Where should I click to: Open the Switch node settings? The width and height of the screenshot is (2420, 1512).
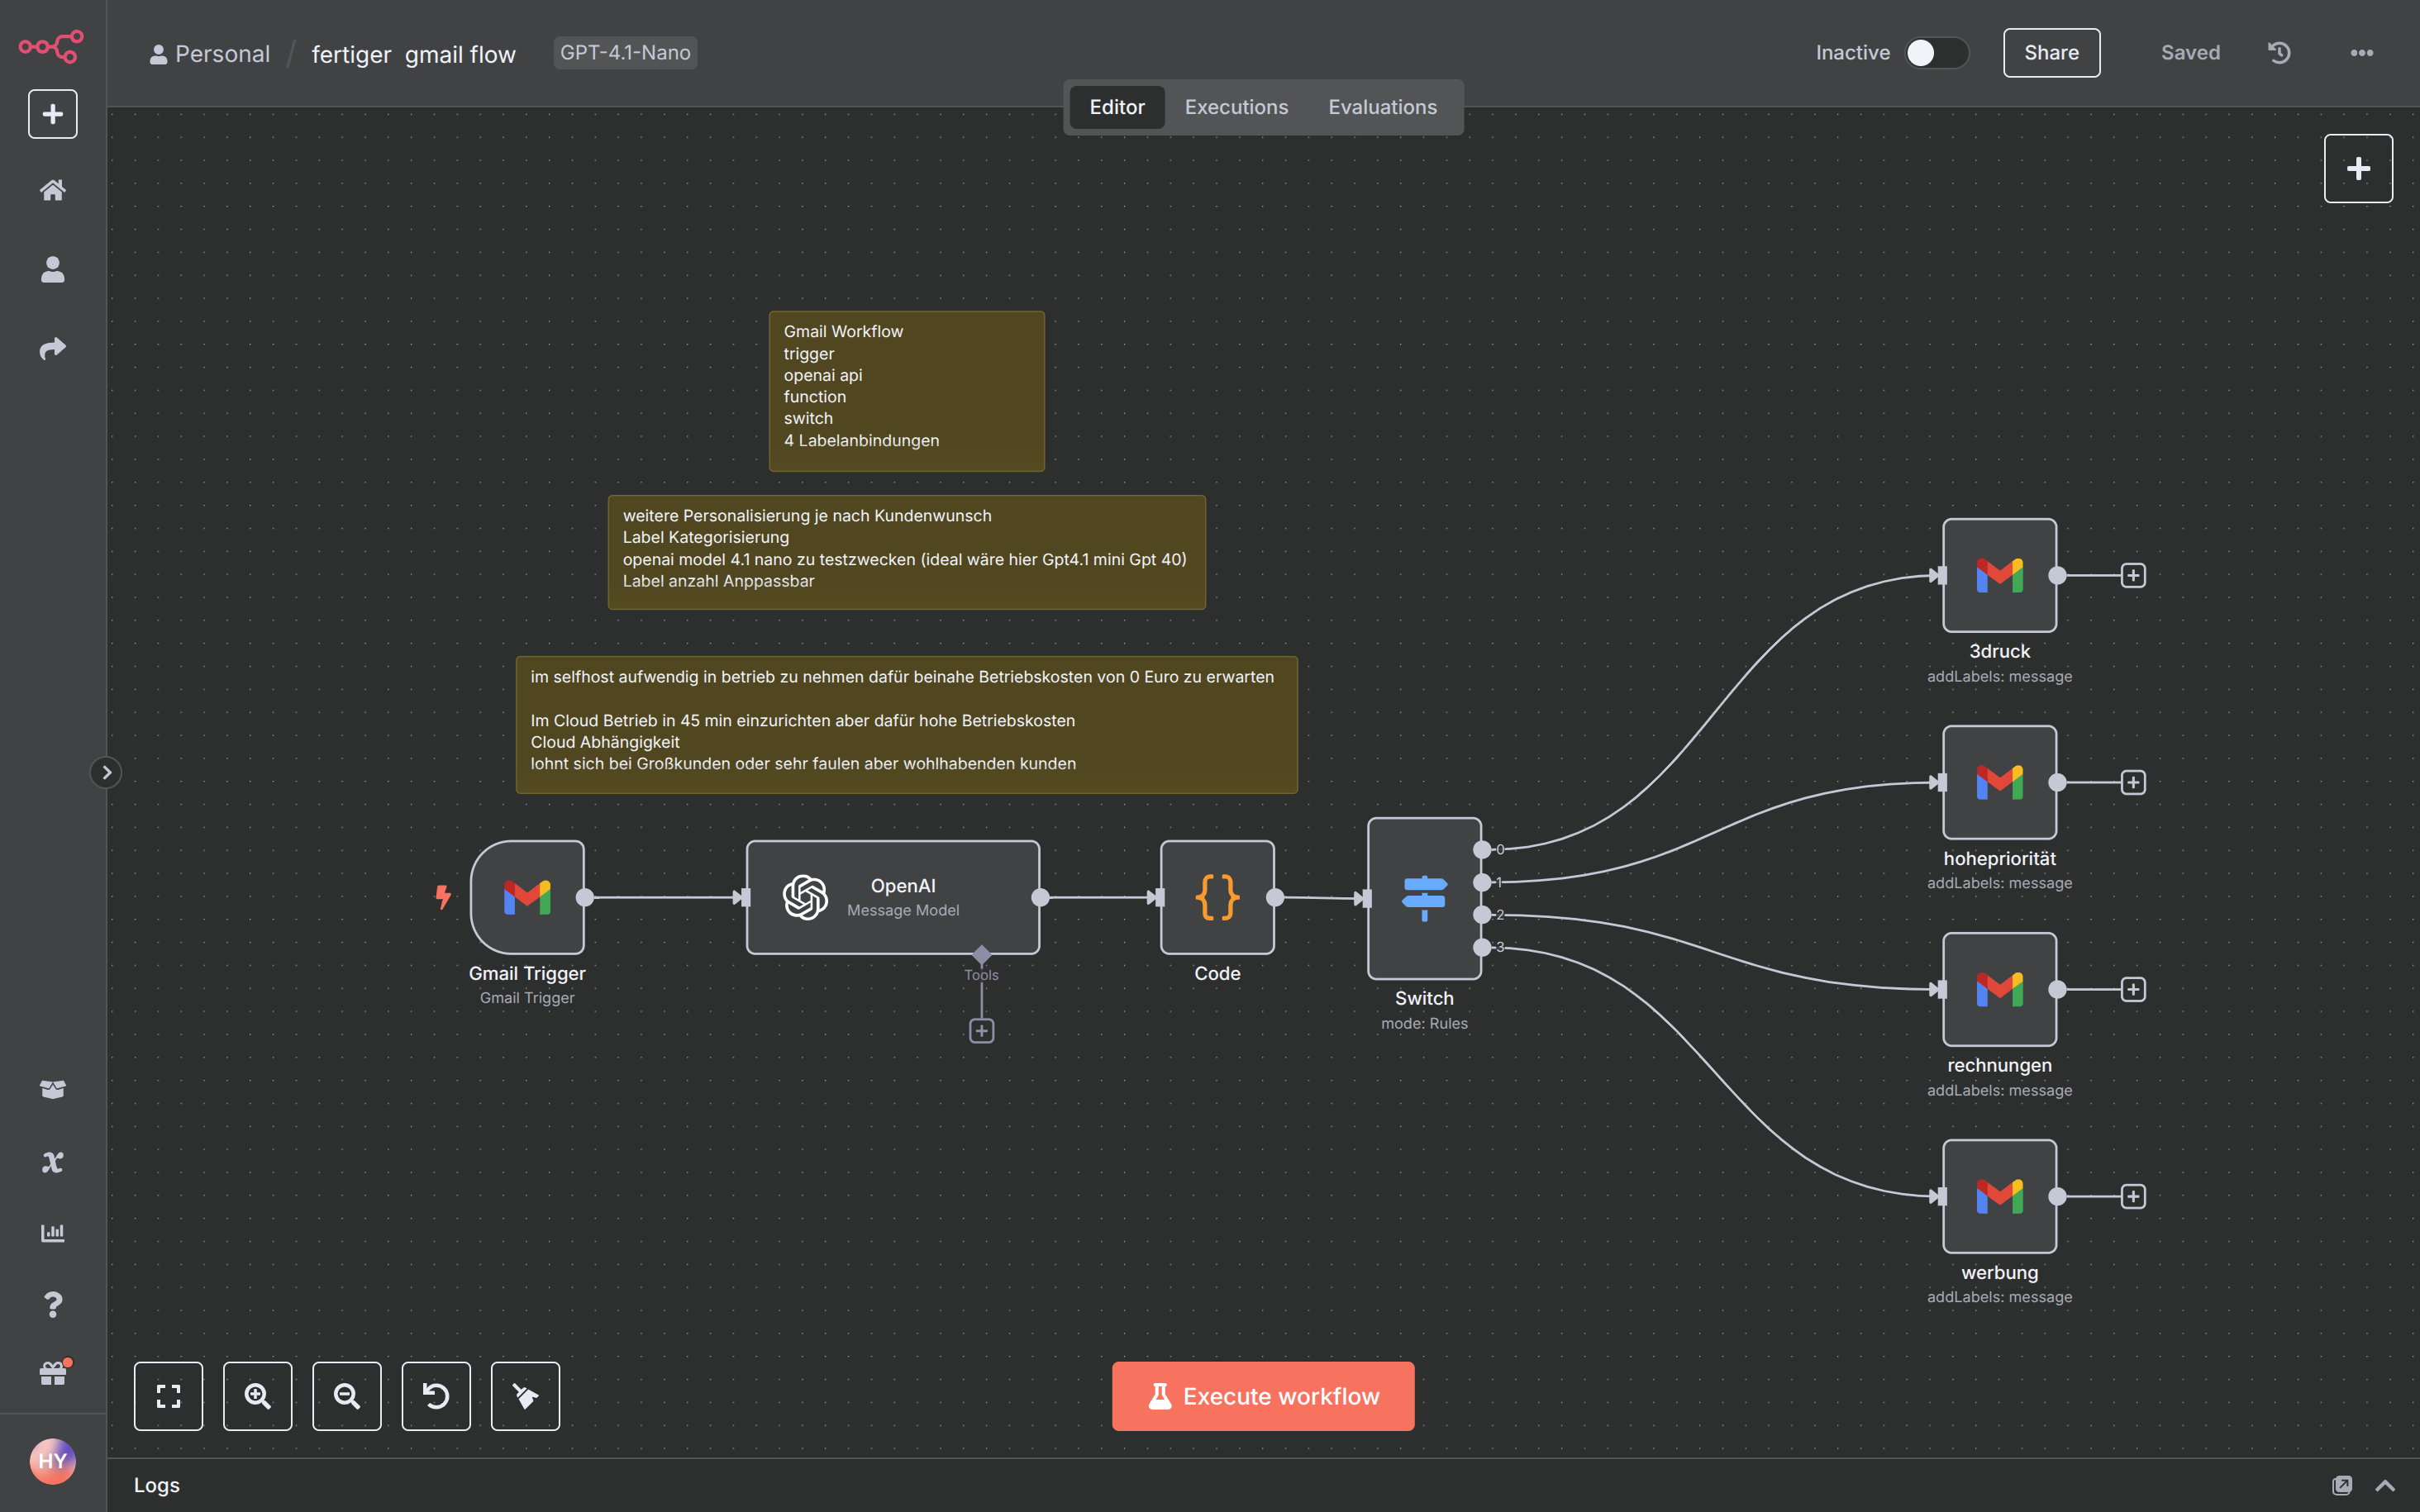[x=1424, y=898]
